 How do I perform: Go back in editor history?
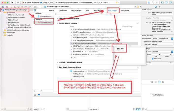[x=38, y=7]
